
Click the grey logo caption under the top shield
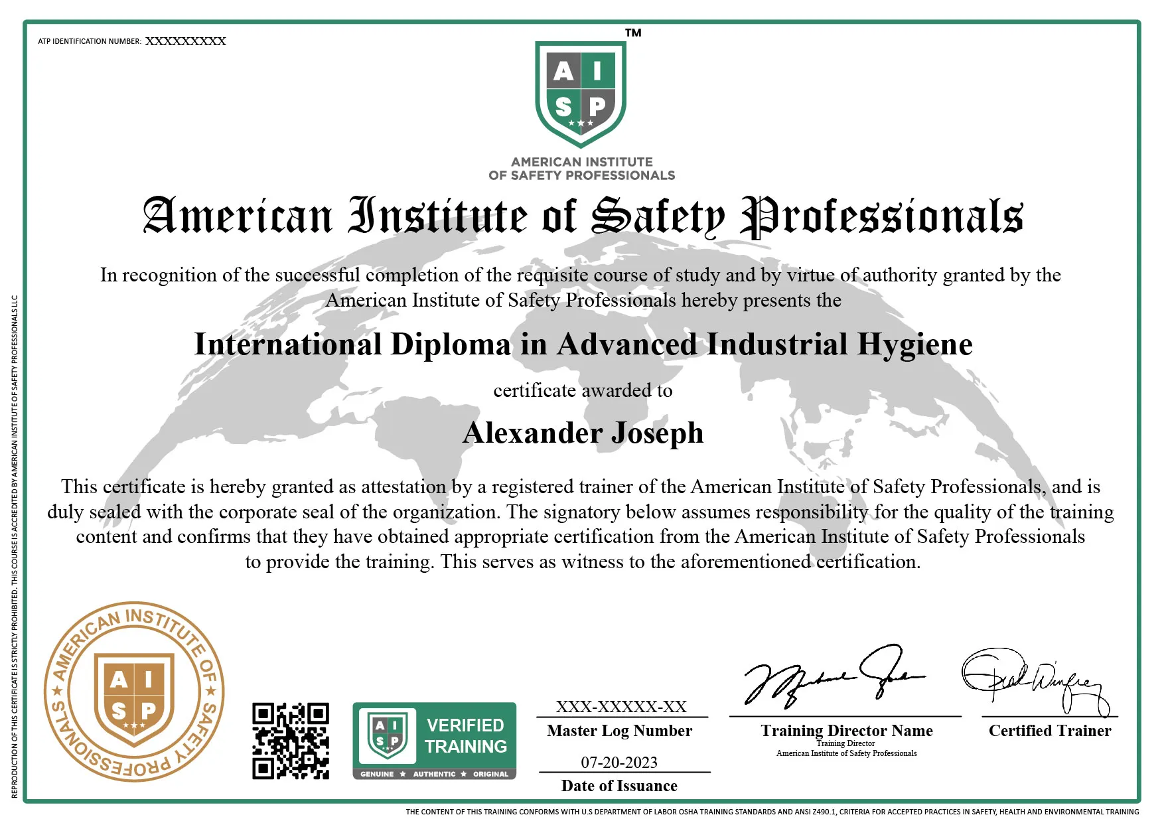pos(582,169)
